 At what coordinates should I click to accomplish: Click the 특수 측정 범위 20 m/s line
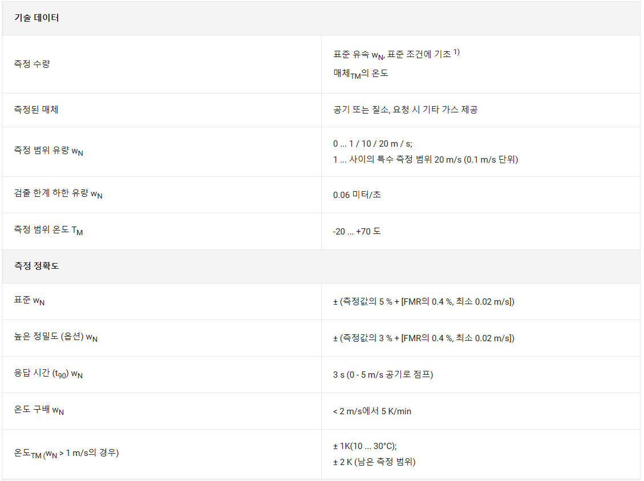tap(426, 159)
